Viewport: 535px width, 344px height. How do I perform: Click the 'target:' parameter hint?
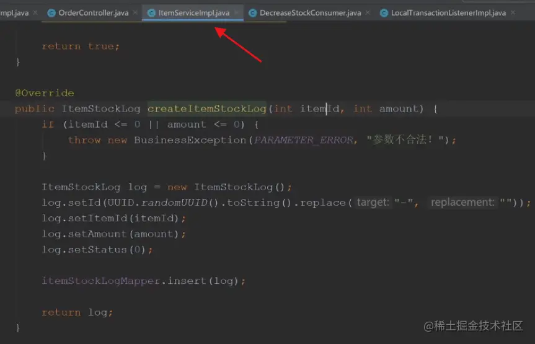pyautogui.click(x=373, y=203)
